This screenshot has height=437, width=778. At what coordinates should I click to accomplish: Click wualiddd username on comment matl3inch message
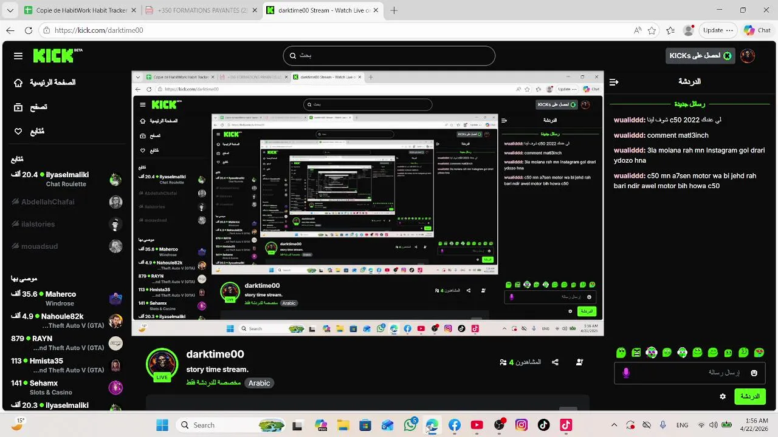click(x=629, y=135)
